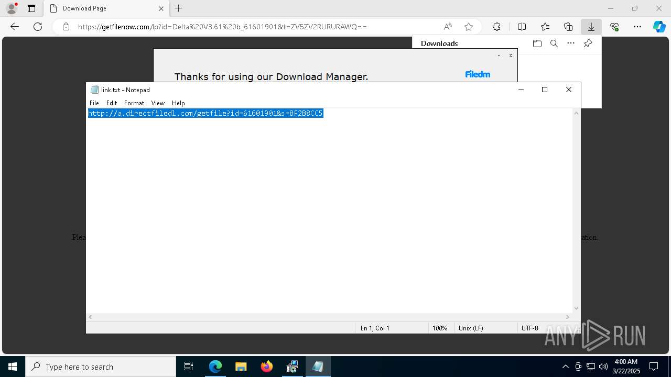Click 'Unix (LF)' status text

coord(471,328)
